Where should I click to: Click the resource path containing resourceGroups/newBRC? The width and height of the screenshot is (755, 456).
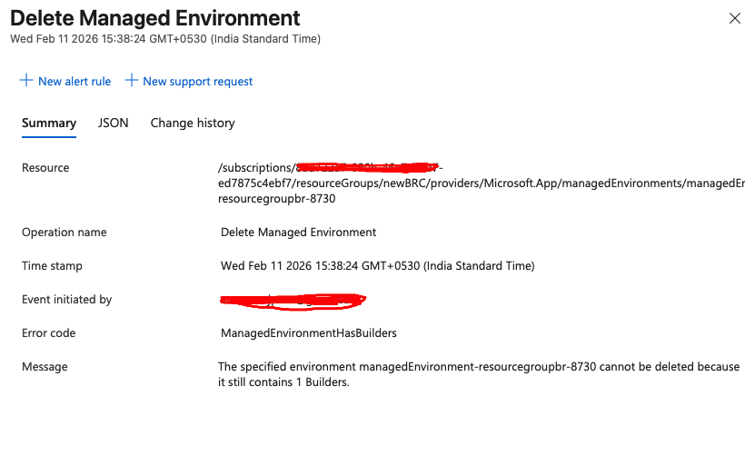(x=481, y=183)
